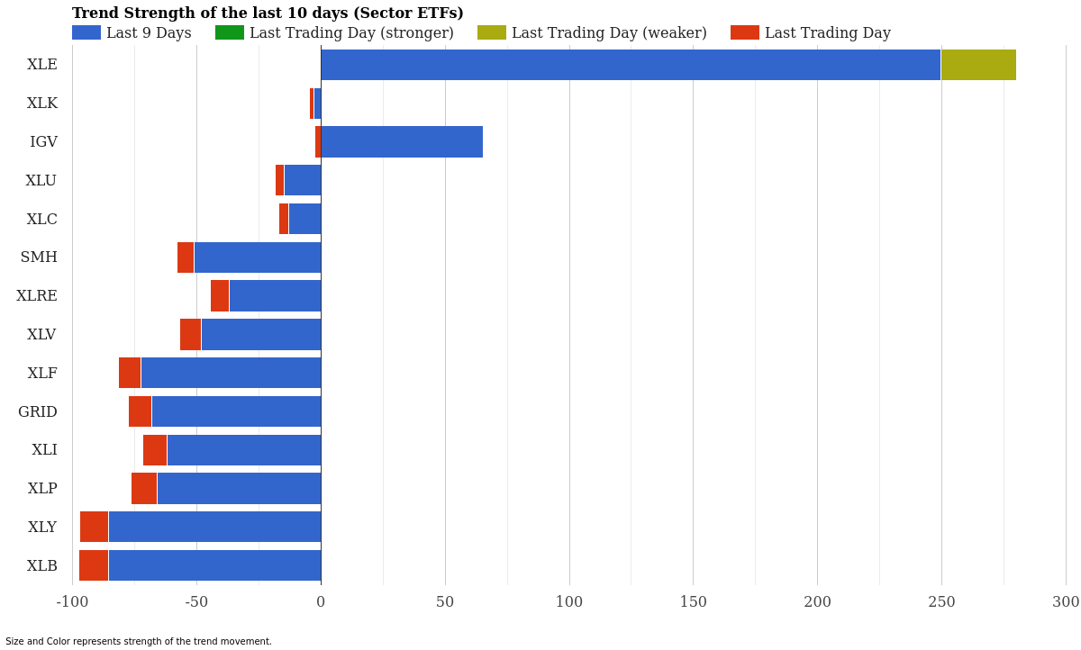Click the red segment of XLY bar

click(x=94, y=527)
